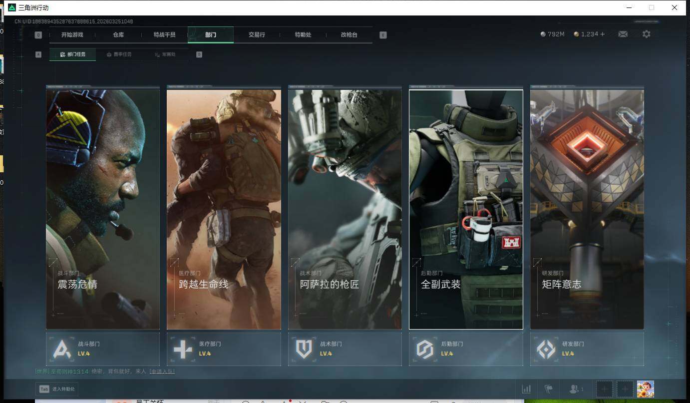Click the statistics bar chart icon

(526, 389)
